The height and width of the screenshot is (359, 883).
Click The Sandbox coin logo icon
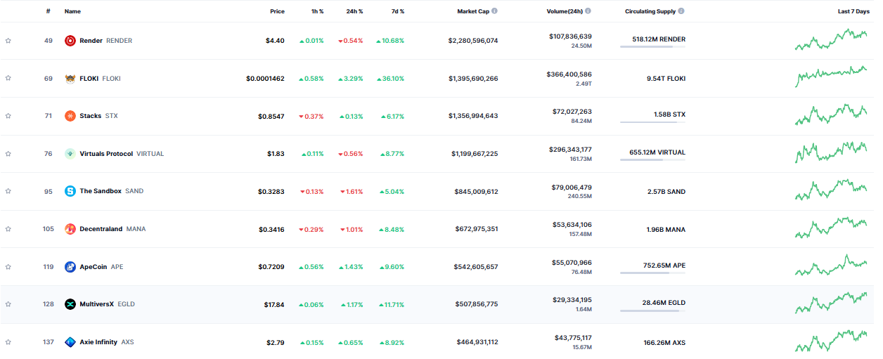(x=70, y=191)
